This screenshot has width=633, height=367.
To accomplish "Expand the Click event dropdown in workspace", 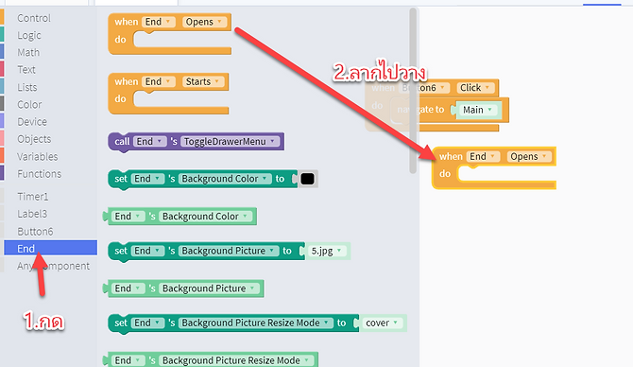I will 475,88.
